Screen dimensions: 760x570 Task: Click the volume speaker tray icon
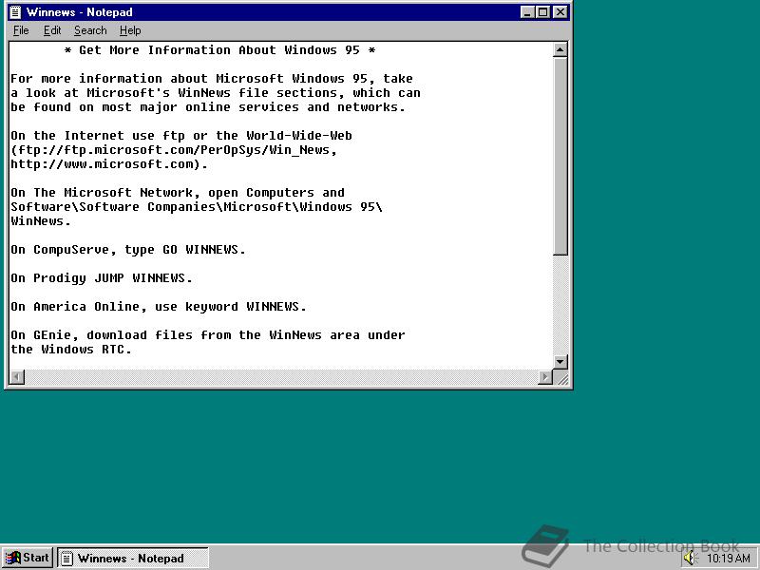(x=689, y=559)
